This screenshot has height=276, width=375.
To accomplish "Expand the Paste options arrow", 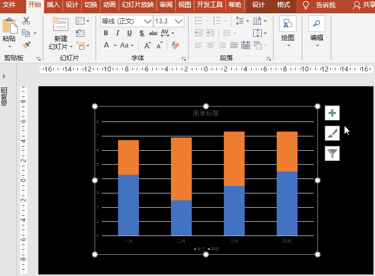I will click(10, 46).
